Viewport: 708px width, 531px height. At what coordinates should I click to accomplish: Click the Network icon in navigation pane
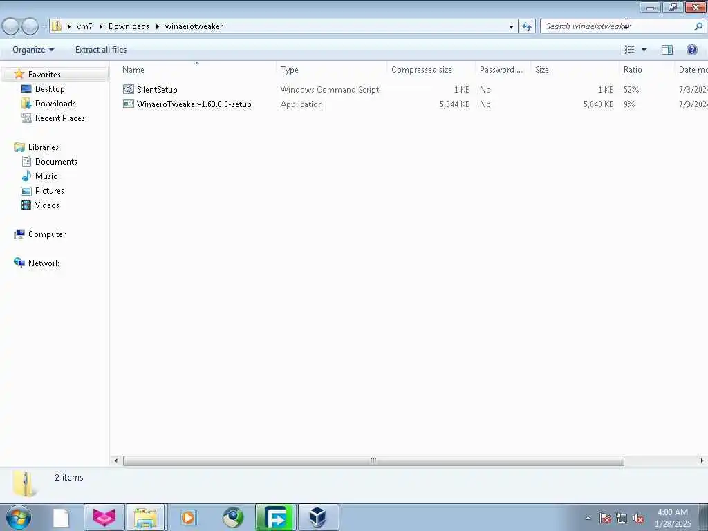point(19,263)
